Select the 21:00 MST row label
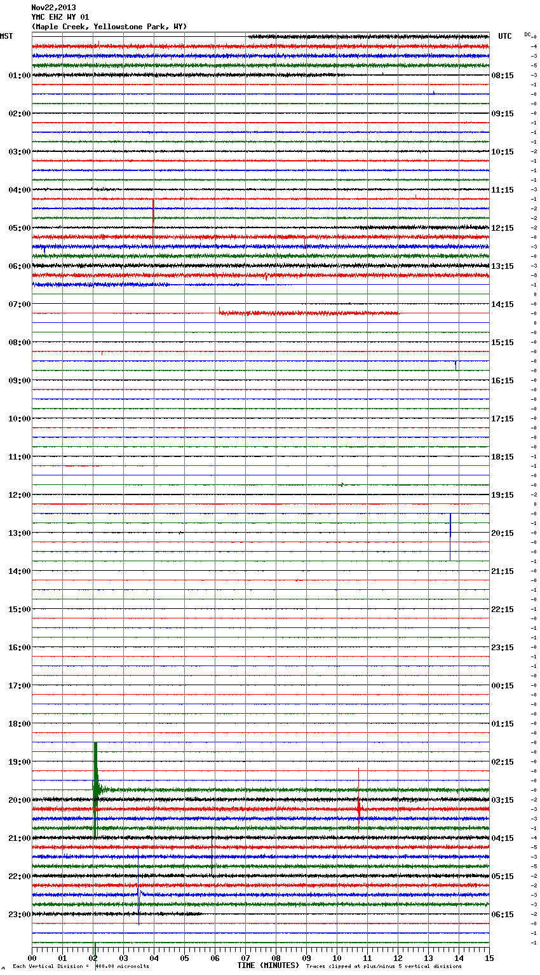This screenshot has height=975, width=540. coord(20,838)
